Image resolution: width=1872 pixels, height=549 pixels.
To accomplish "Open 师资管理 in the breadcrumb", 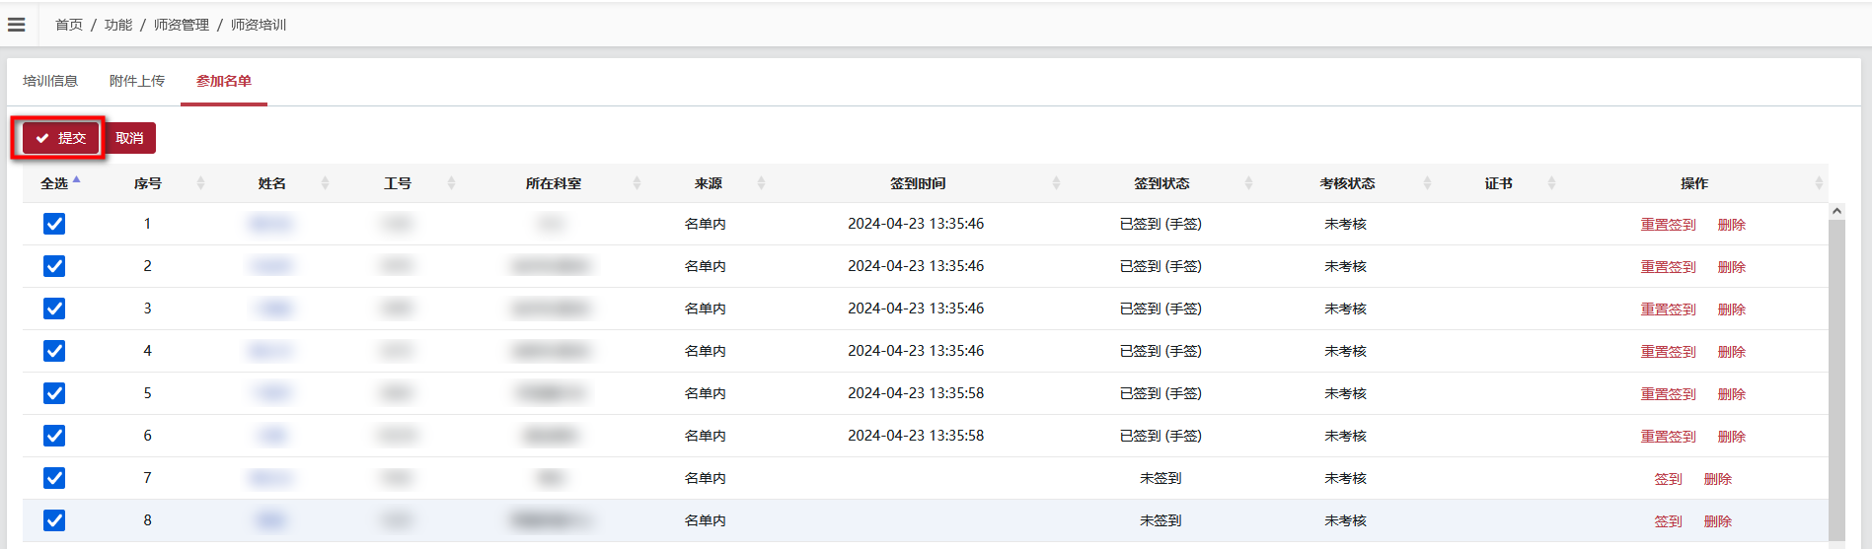I will click(x=182, y=25).
